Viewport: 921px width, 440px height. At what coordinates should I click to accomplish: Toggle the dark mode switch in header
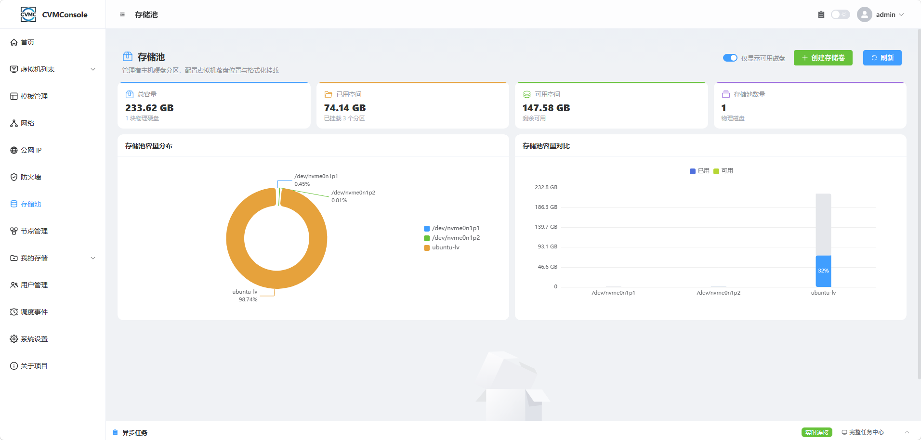click(841, 14)
